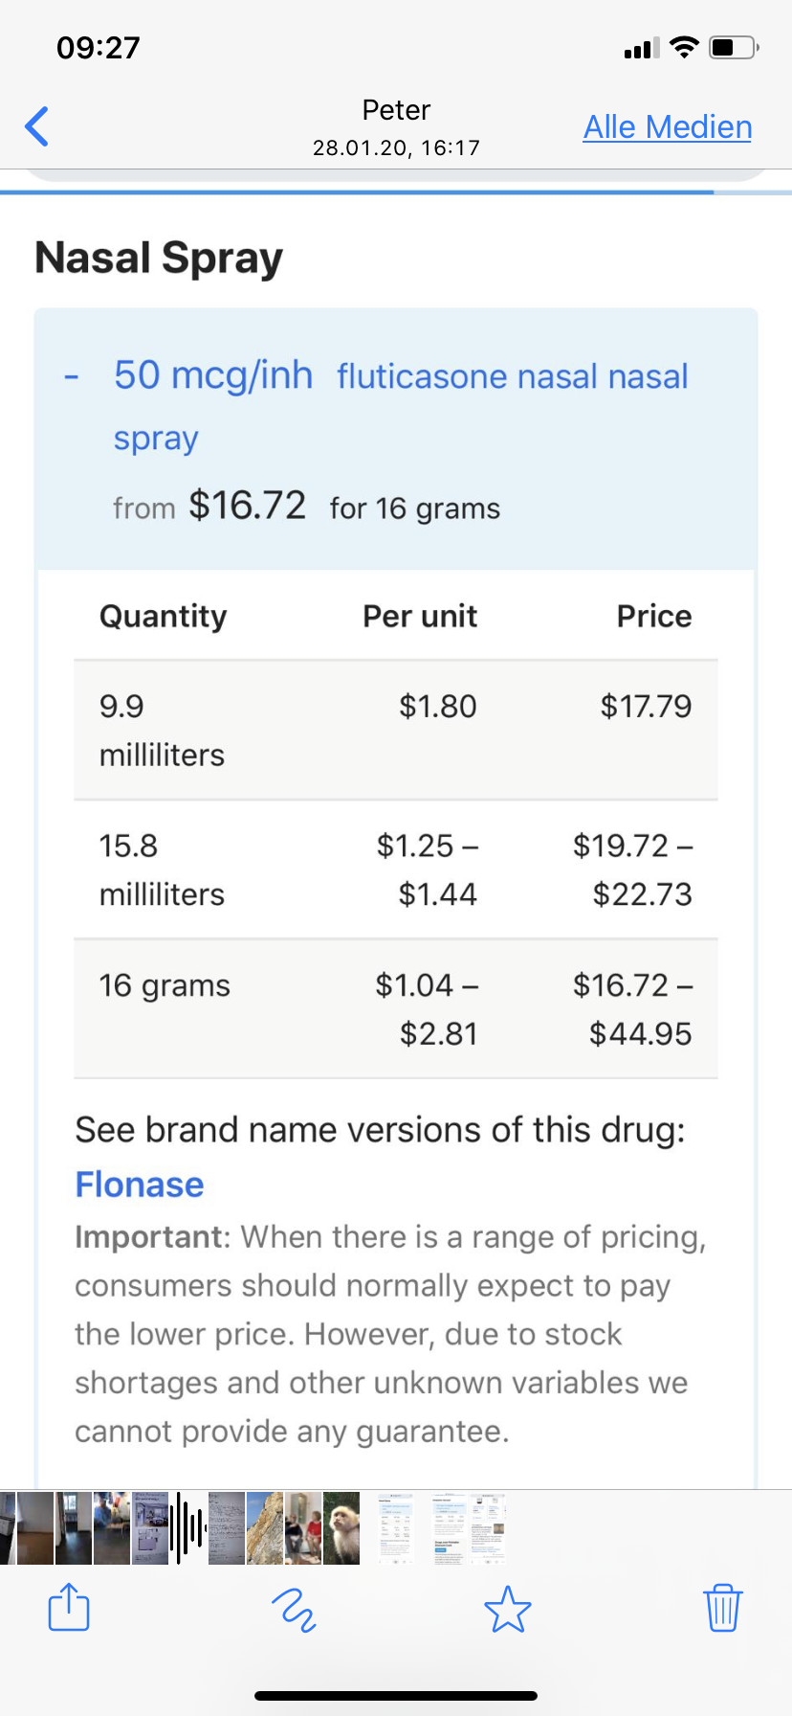Tap the 50 mcg/inh dosage heading

coord(213,375)
